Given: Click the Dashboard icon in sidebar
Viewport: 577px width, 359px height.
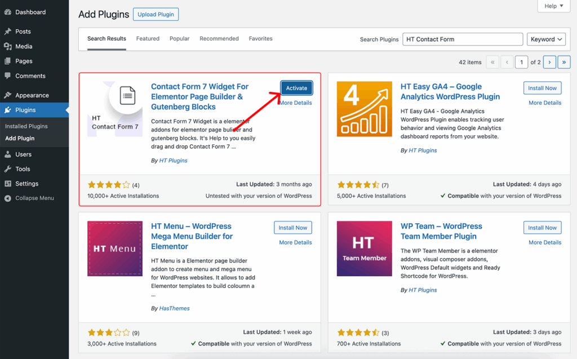Looking at the screenshot, I should (8, 12).
